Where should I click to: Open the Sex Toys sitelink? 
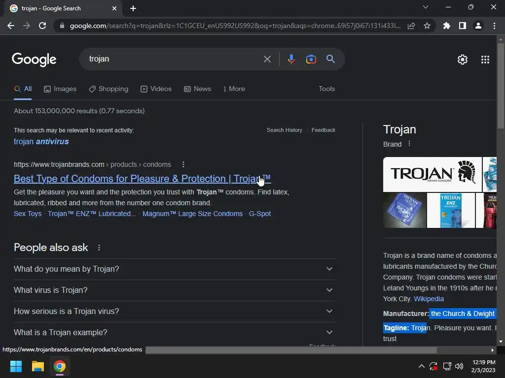coord(28,214)
